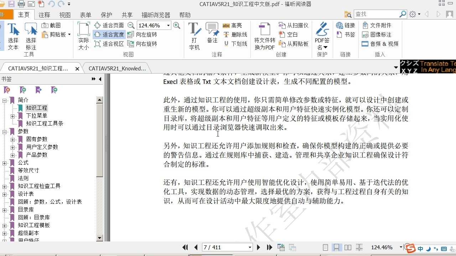This screenshot has width=456, height=256.
Task: Insert 音频 & 视频 media
Action: tap(380, 44)
